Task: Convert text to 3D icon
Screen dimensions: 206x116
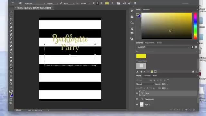Action: pos(135,3)
